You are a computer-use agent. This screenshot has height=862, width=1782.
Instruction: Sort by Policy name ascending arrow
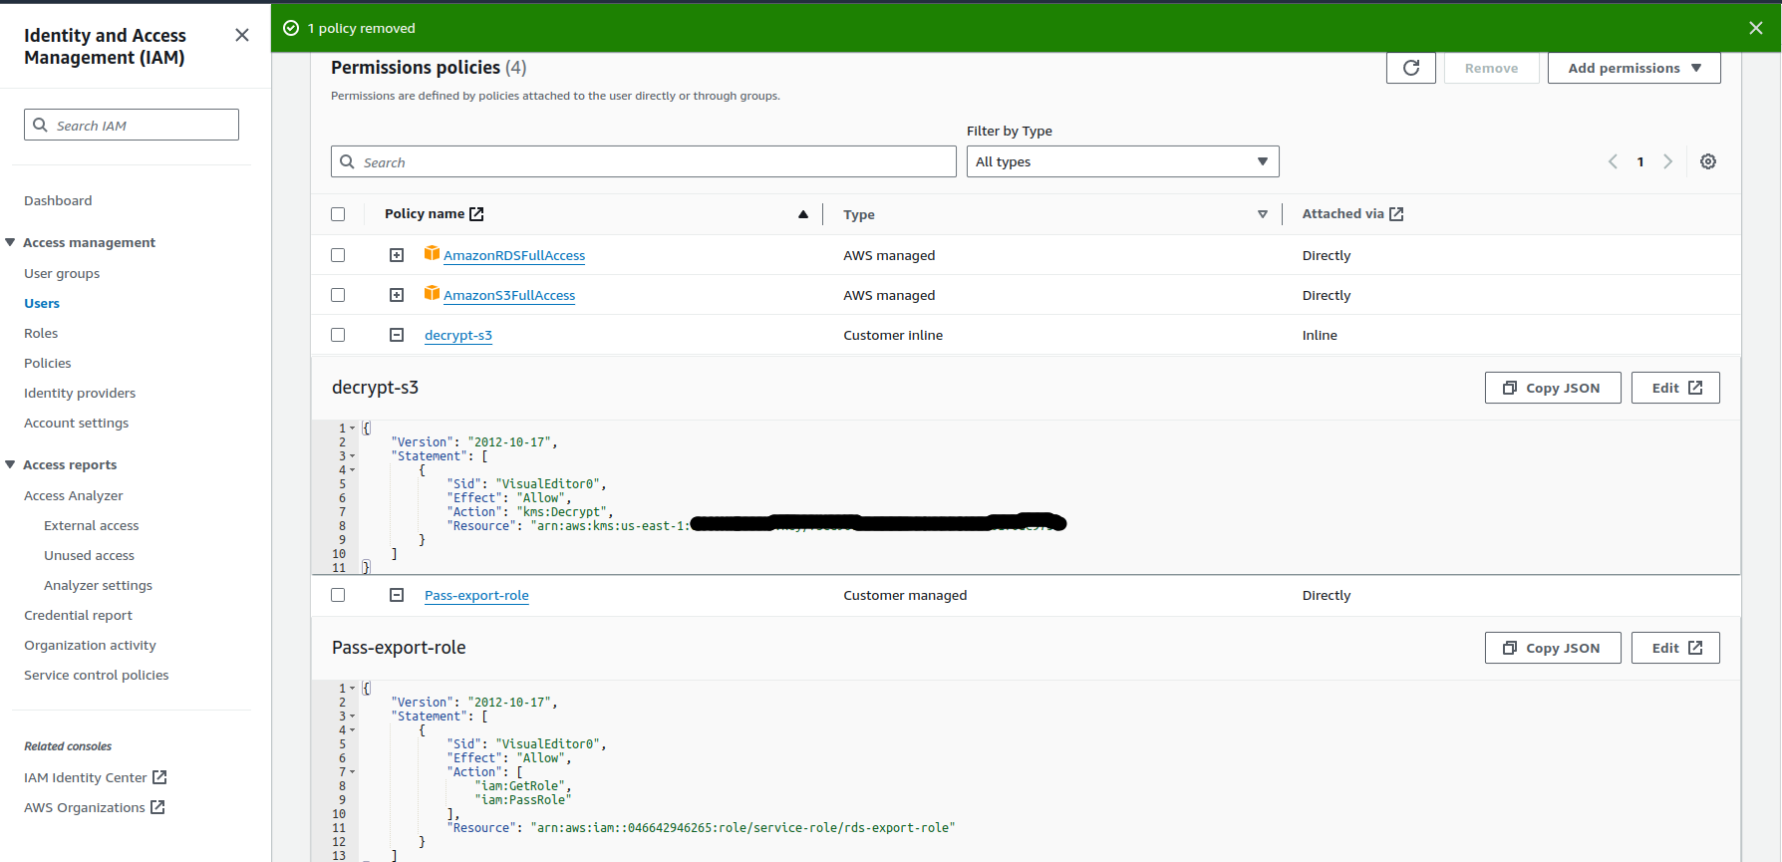click(803, 214)
